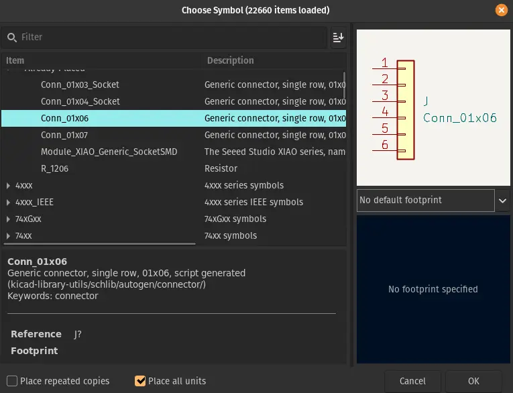Click the search magnifier icon

point(12,38)
